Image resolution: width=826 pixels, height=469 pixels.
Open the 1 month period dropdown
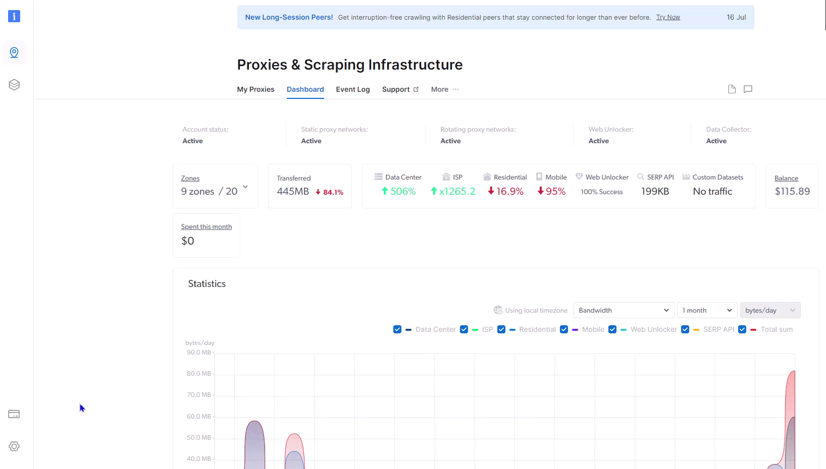(707, 310)
